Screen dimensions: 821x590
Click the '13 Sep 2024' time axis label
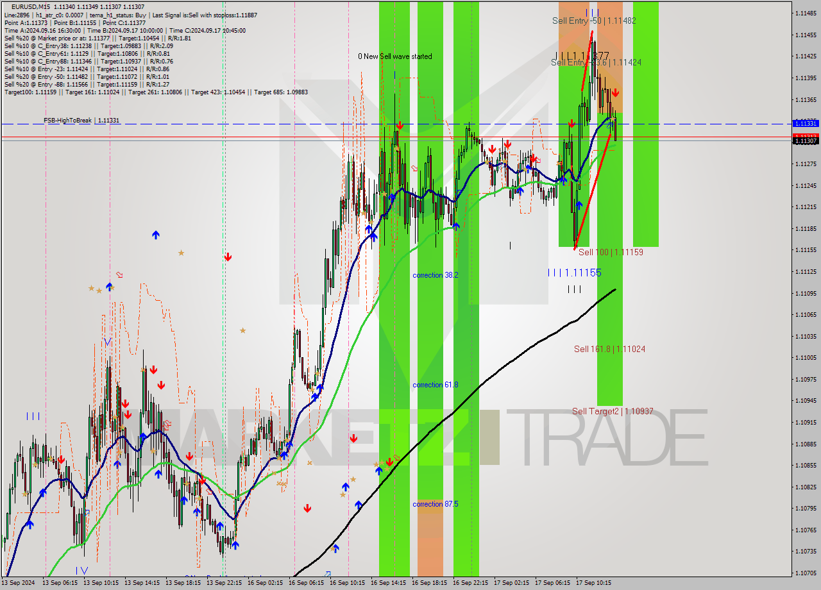pos(19,583)
